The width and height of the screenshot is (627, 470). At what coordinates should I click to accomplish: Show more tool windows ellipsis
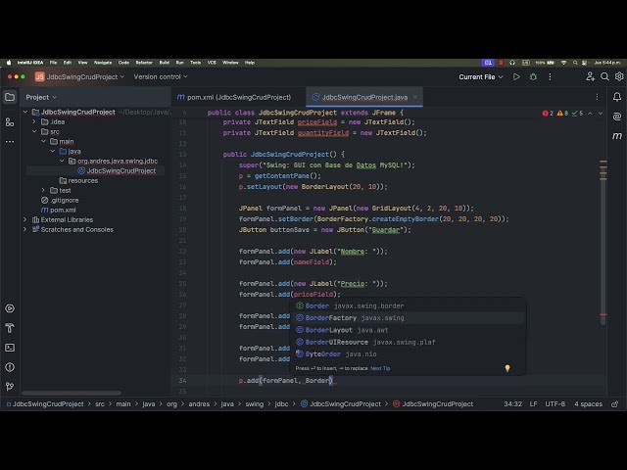click(x=10, y=141)
